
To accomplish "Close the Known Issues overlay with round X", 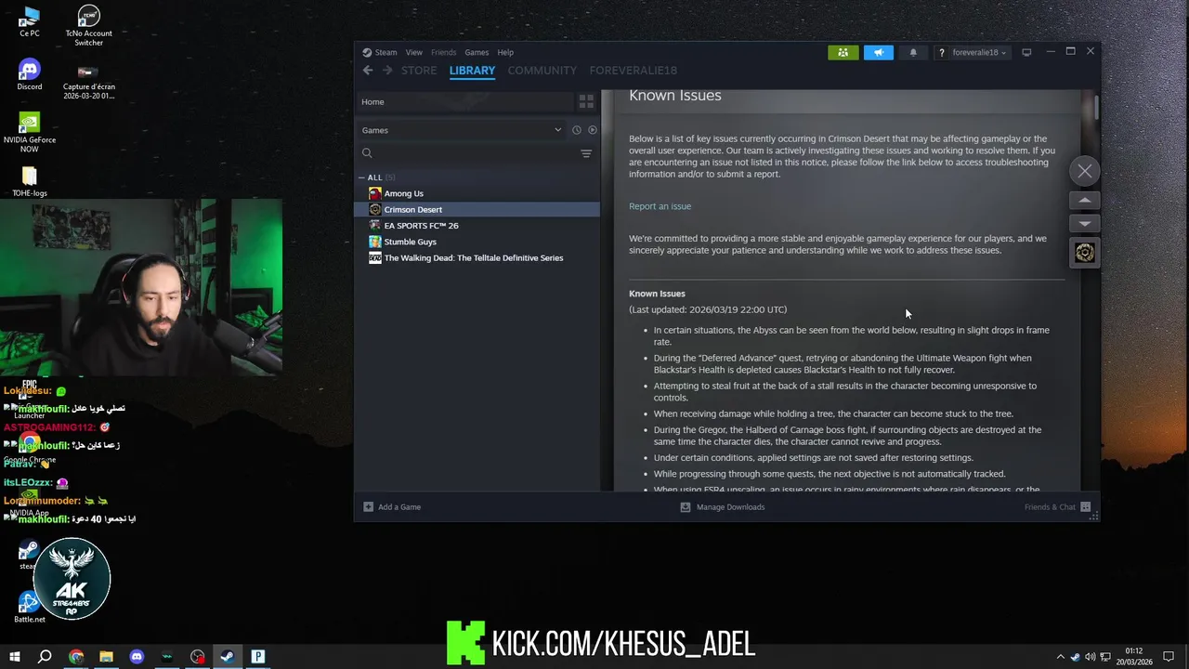I will (x=1085, y=171).
